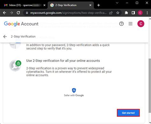
Task: Open the Chrome three-dot menu
Action: pyautogui.click(x=147, y=13)
